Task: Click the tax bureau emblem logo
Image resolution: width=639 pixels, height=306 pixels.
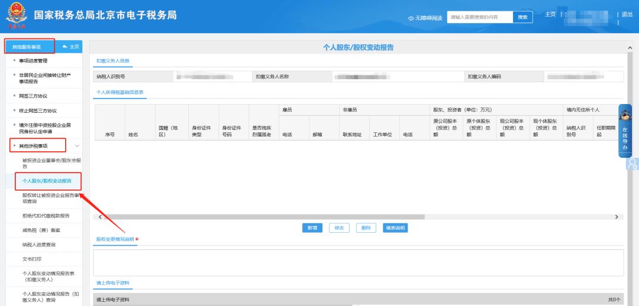Action: (16, 15)
